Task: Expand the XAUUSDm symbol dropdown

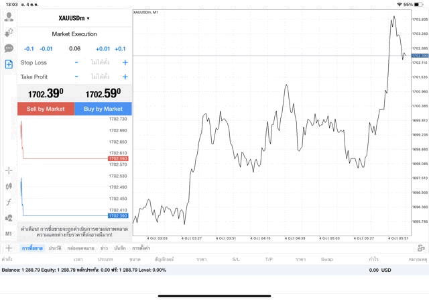Action: click(x=74, y=18)
